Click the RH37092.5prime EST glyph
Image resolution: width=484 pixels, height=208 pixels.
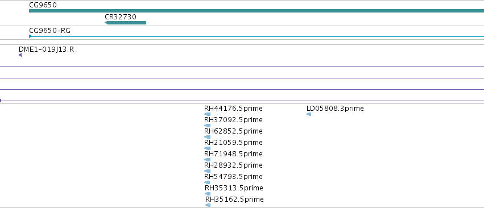[x=207, y=126]
